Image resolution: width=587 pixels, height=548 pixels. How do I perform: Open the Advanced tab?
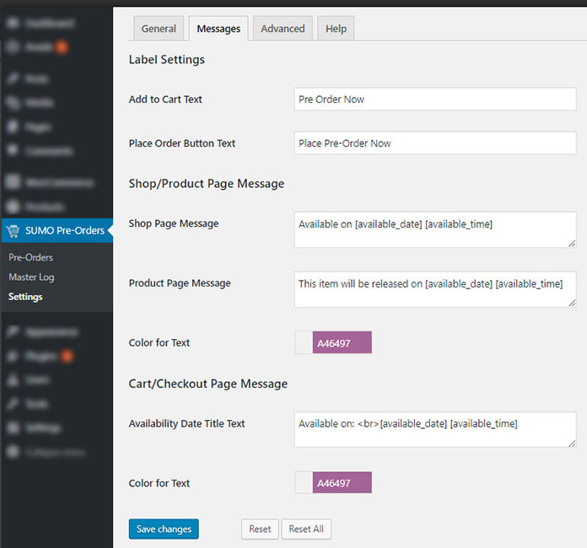[x=283, y=29]
